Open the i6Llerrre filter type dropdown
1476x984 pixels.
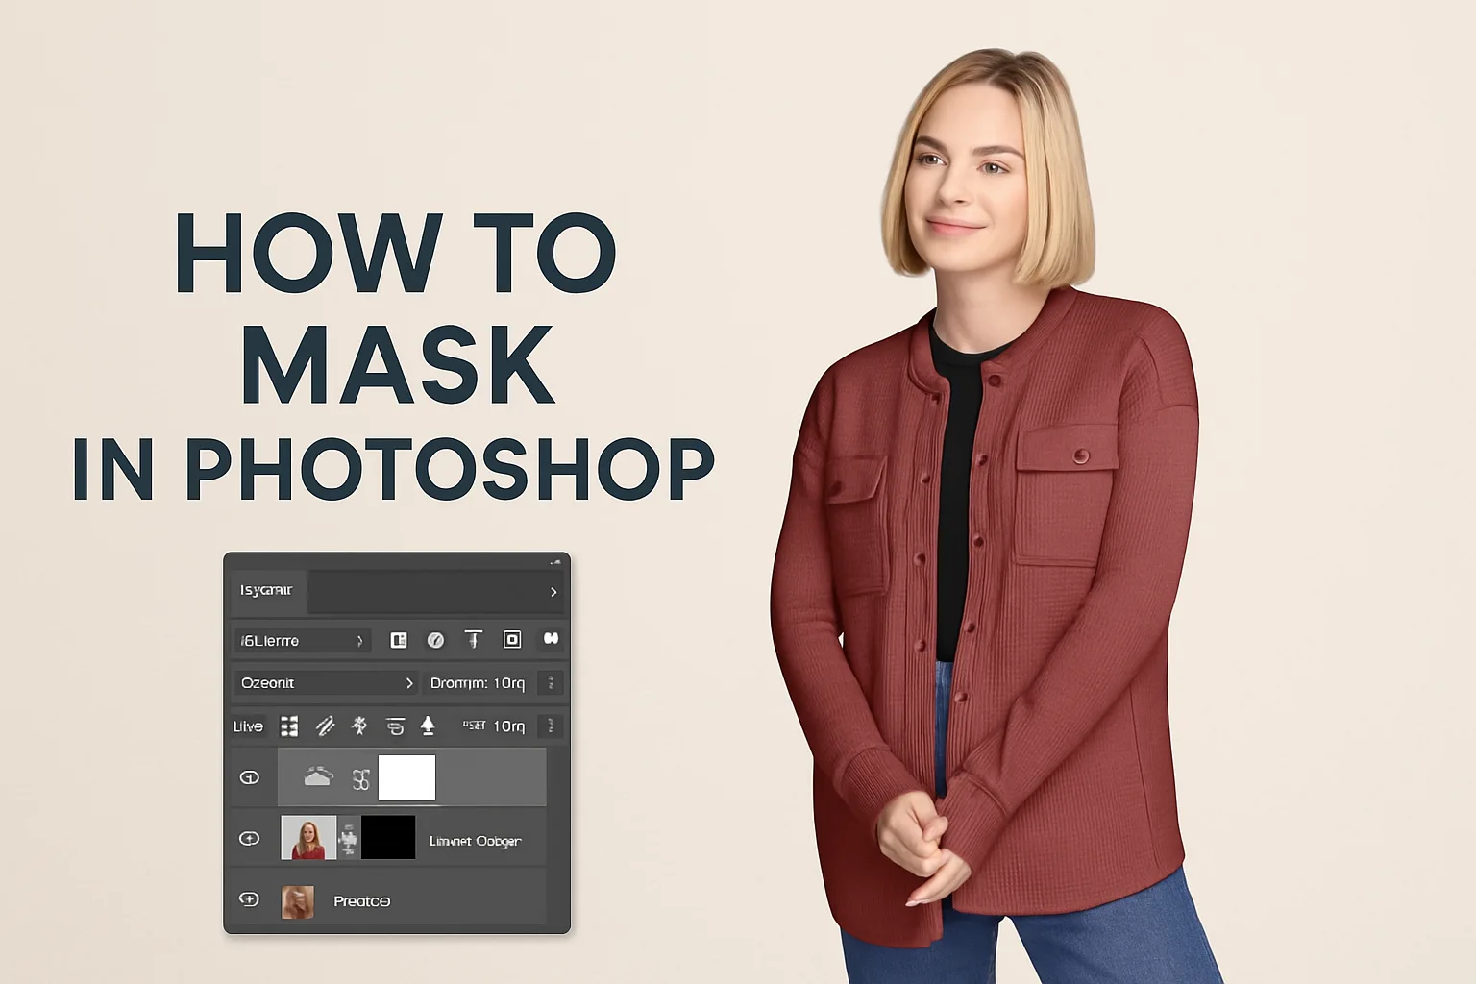(x=302, y=640)
